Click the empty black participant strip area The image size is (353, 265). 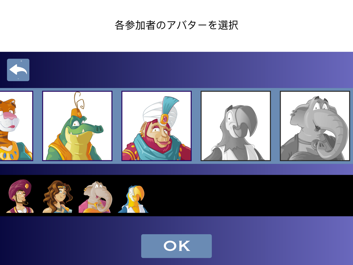click(x=250, y=196)
